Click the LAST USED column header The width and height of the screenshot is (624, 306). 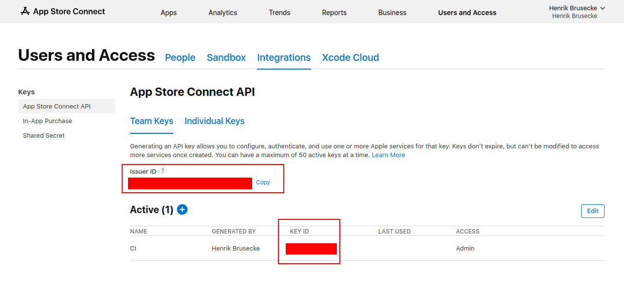point(395,232)
